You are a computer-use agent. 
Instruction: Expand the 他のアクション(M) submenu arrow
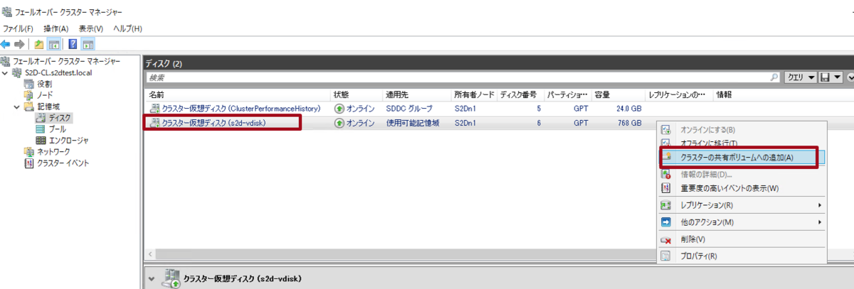(820, 222)
